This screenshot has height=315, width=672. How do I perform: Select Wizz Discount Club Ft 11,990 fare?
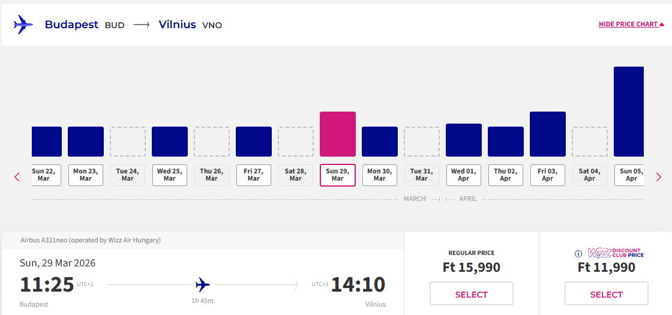606,294
